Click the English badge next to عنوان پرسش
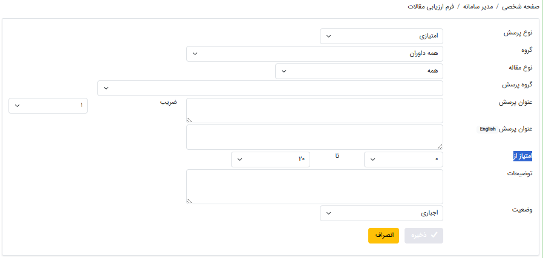This screenshot has width=543, height=258. pos(487,129)
